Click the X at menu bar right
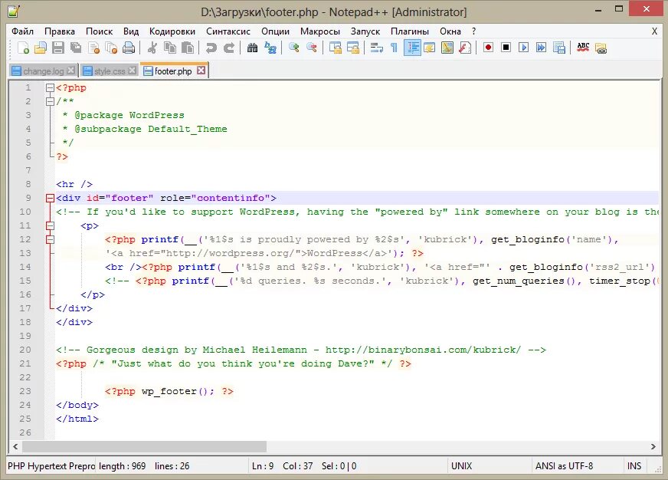Screen dimensions: 668x480 (x=654, y=31)
